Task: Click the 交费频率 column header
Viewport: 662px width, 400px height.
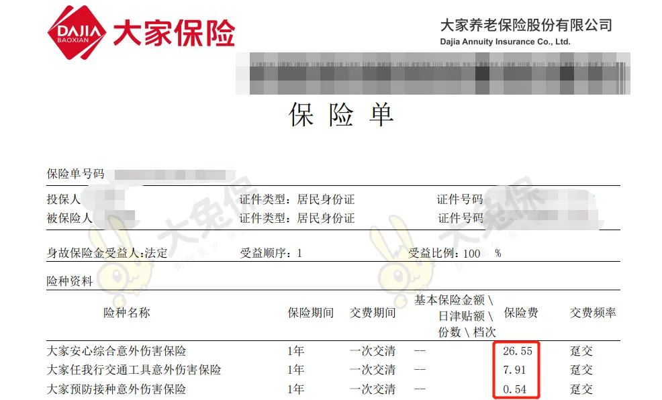Action: pyautogui.click(x=593, y=313)
